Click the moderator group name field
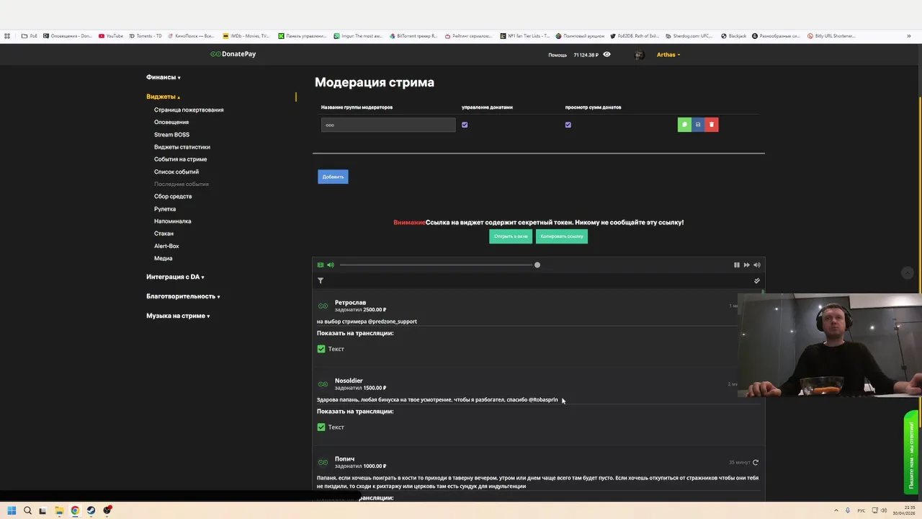Image resolution: width=922 pixels, height=519 pixels. (x=388, y=125)
